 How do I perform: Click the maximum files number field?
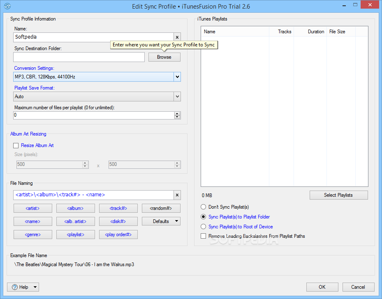pyautogui.click(x=94, y=115)
